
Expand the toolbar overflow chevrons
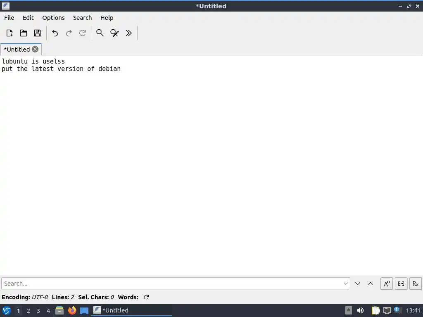pyautogui.click(x=129, y=33)
